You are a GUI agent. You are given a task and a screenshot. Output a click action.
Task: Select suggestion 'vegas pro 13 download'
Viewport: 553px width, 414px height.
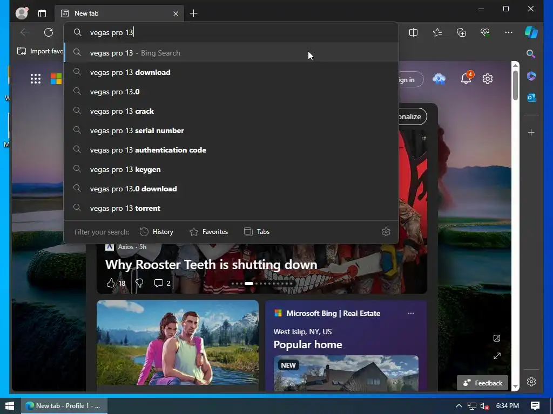pyautogui.click(x=231, y=72)
